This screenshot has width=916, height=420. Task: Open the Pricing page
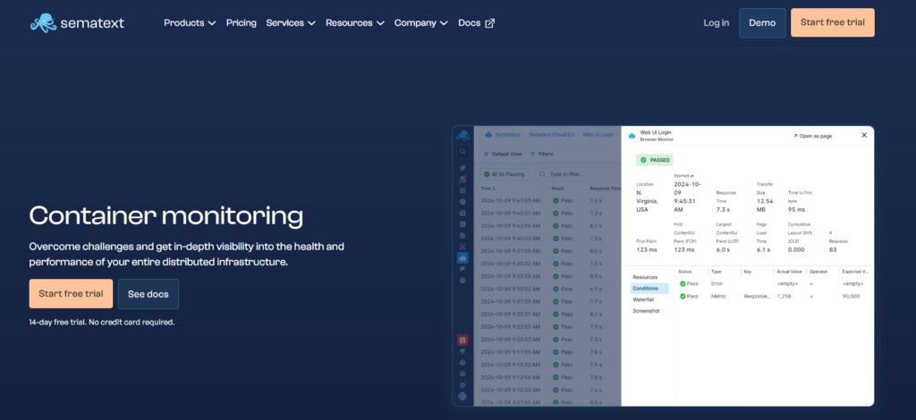pos(242,22)
